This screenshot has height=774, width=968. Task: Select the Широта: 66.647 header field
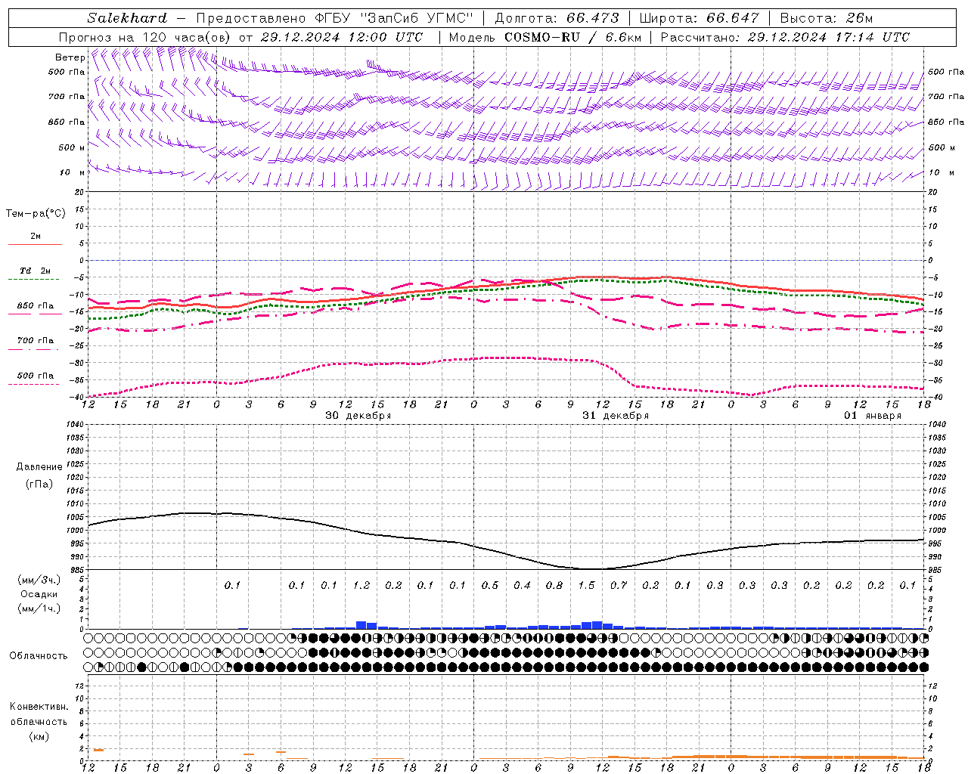point(699,18)
